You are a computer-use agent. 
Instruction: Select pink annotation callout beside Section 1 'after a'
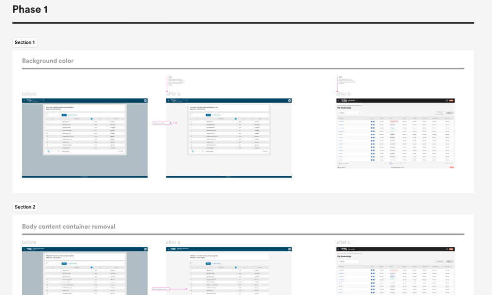[162, 123]
